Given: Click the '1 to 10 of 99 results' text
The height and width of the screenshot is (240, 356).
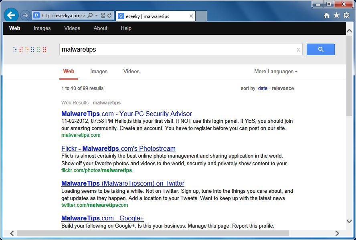Looking at the screenshot, I should tap(83, 88).
